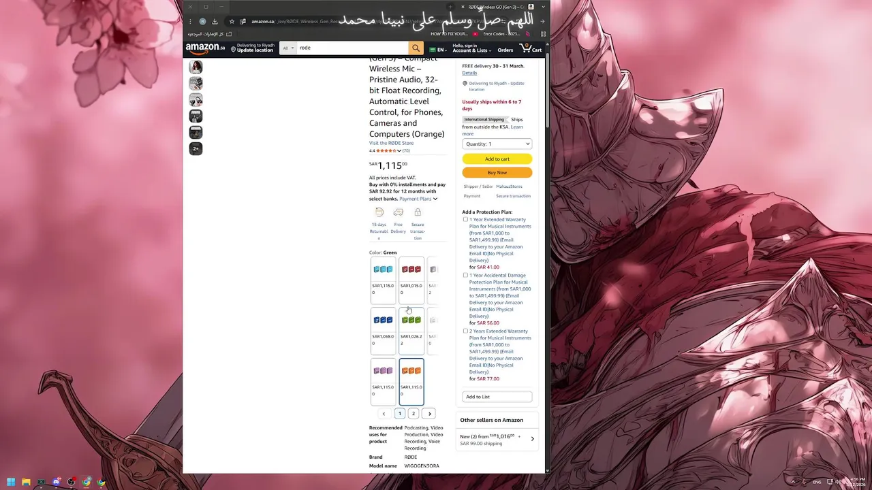The width and height of the screenshot is (872, 490).
Task: Open delivery Details link
Action: [469, 73]
